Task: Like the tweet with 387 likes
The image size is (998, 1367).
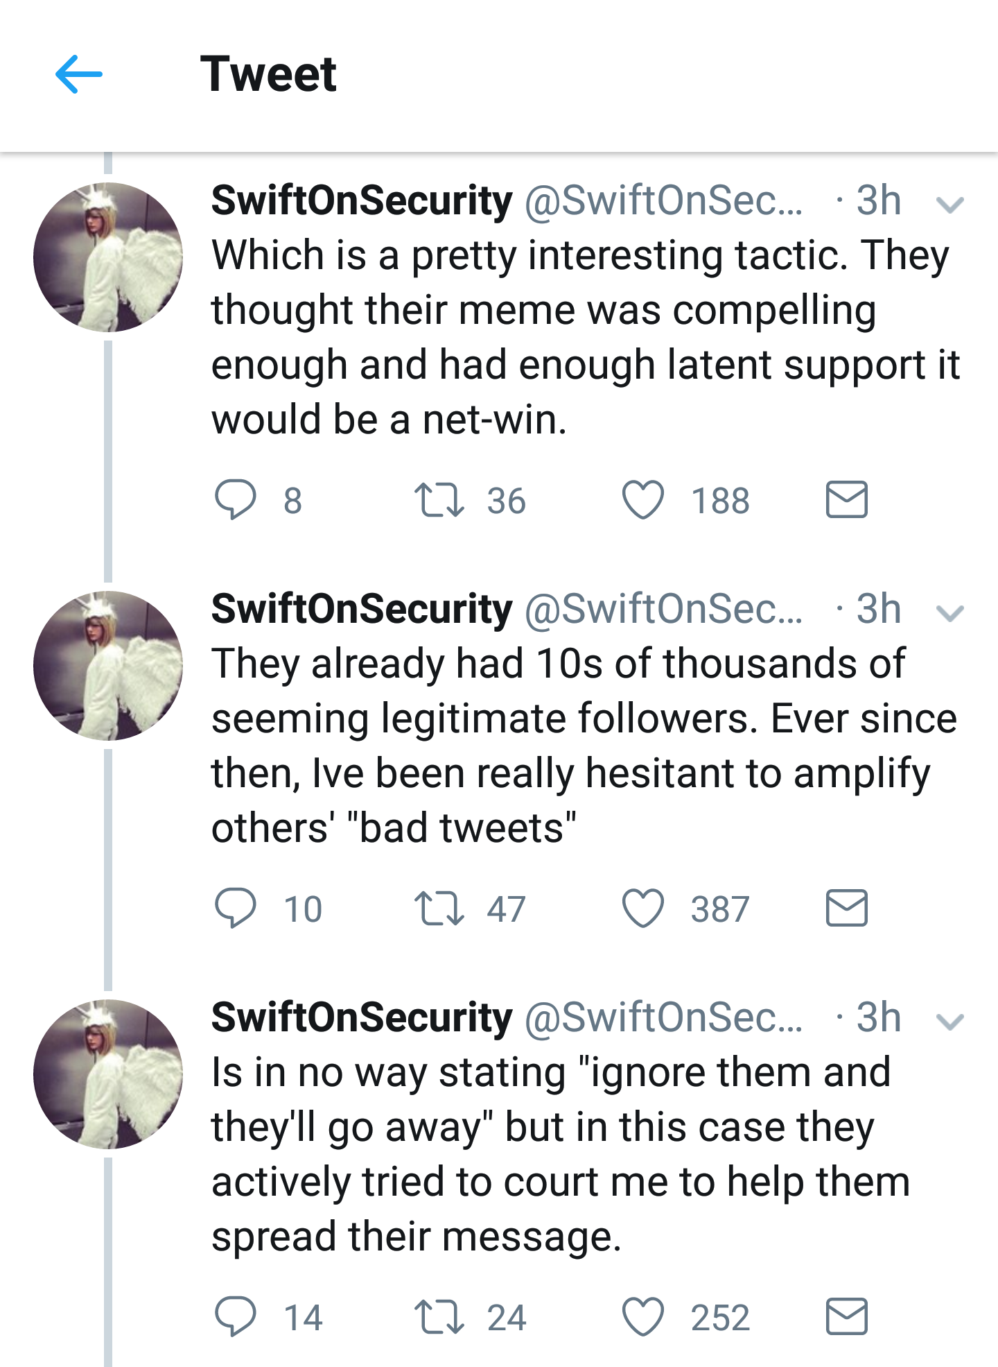Action: coord(642,909)
